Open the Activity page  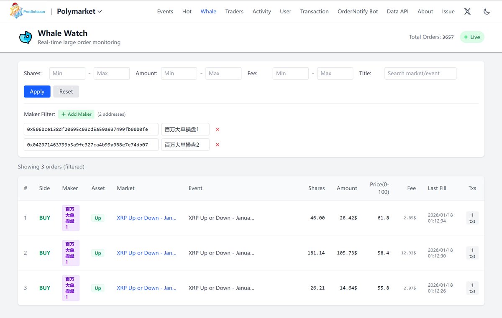[262, 11]
